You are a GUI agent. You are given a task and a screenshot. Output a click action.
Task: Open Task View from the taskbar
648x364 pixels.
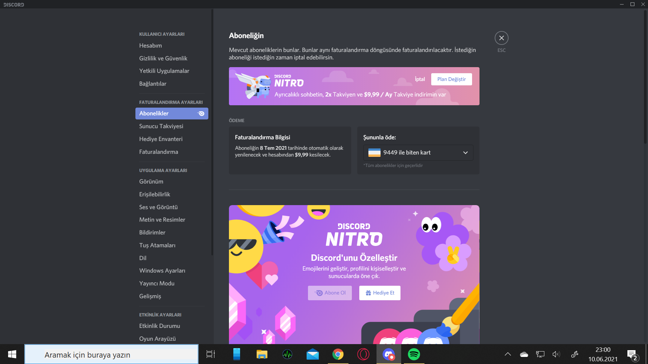211,354
